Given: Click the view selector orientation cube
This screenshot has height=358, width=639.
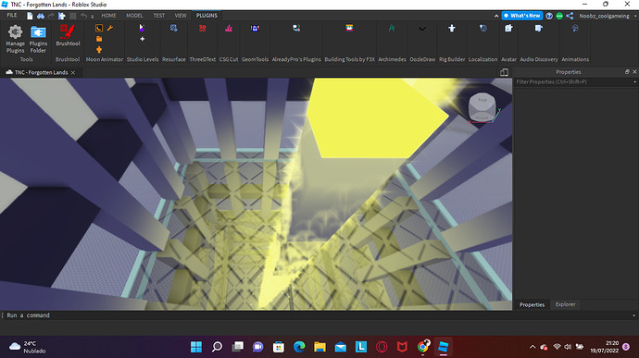Looking at the screenshot, I should (x=482, y=107).
